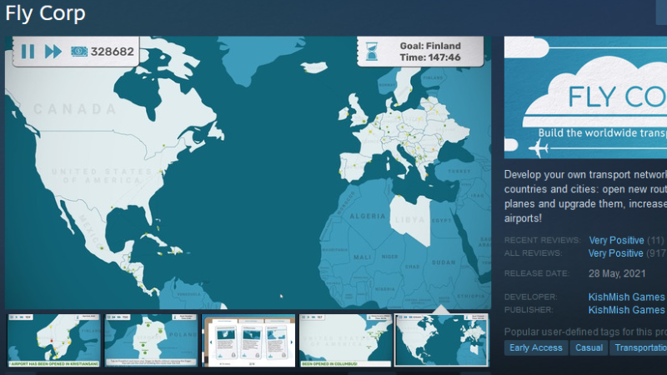Open KishMish Games publisher link

tap(626, 310)
